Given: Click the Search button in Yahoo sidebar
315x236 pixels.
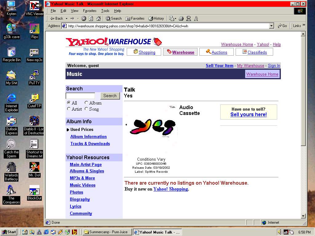Looking at the screenshot, I should pos(110,96).
